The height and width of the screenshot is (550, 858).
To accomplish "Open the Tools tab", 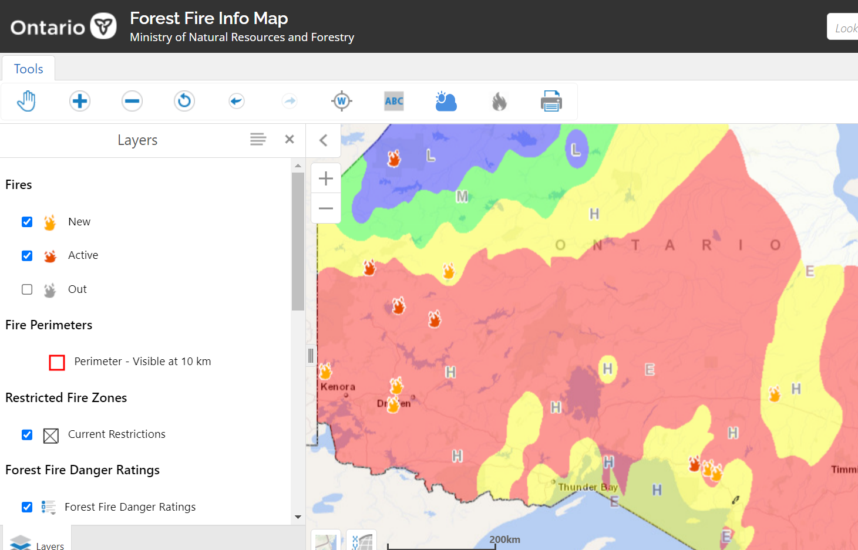I will pos(28,69).
